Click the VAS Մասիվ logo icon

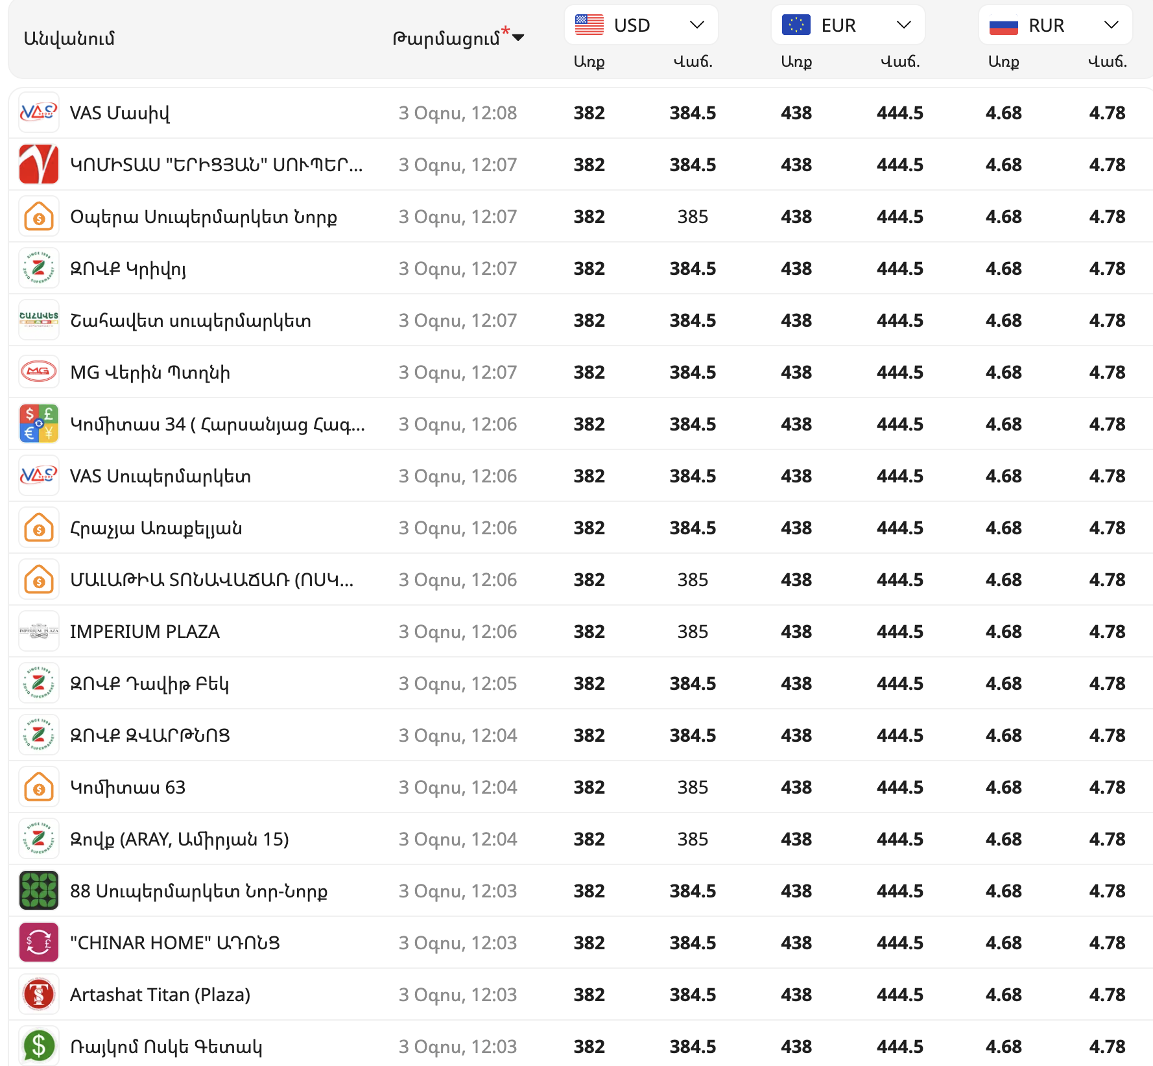point(39,113)
